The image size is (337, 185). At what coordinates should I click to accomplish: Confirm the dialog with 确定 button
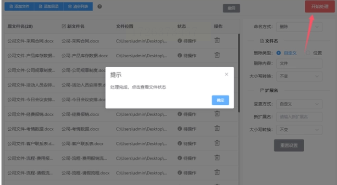tap(220, 100)
